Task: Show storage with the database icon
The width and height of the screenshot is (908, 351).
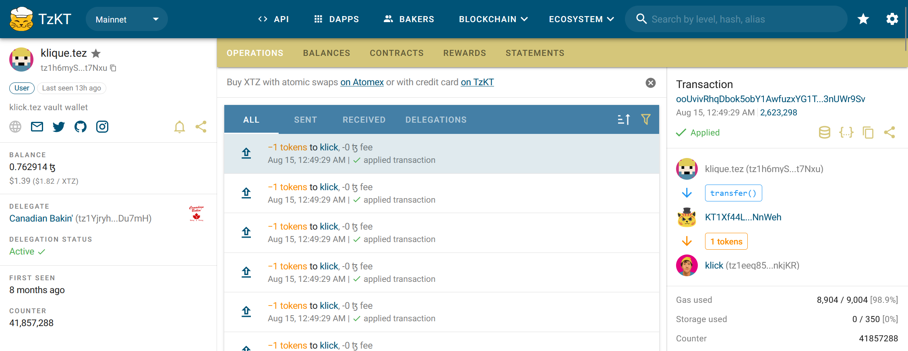Action: (x=825, y=132)
